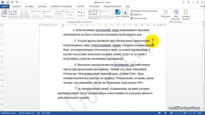This screenshot has width=205, height=115.
Task: Open the Подложка watermark menu
Action: click(x=166, y=14)
